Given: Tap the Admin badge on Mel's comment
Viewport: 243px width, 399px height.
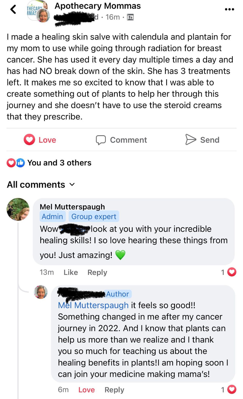Looking at the screenshot, I should click(52, 216).
